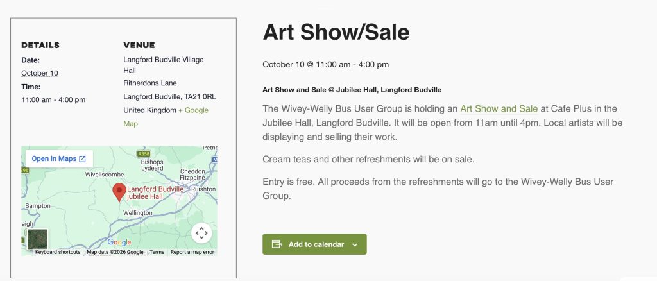Click Wellington town label on map
The image size is (657, 281).
pos(138,213)
